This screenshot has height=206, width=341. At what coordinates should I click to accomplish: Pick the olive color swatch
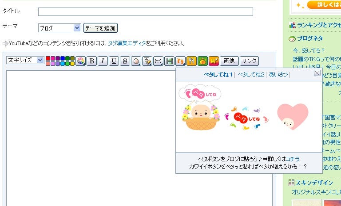tap(72, 58)
